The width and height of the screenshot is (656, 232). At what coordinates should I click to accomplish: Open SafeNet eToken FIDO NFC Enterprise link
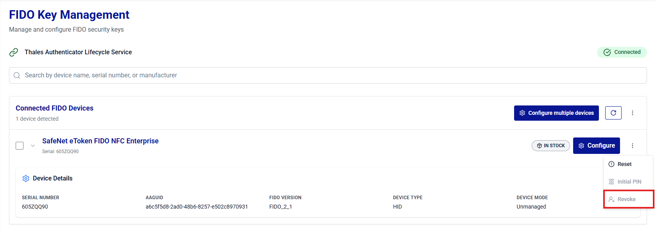[100, 141]
